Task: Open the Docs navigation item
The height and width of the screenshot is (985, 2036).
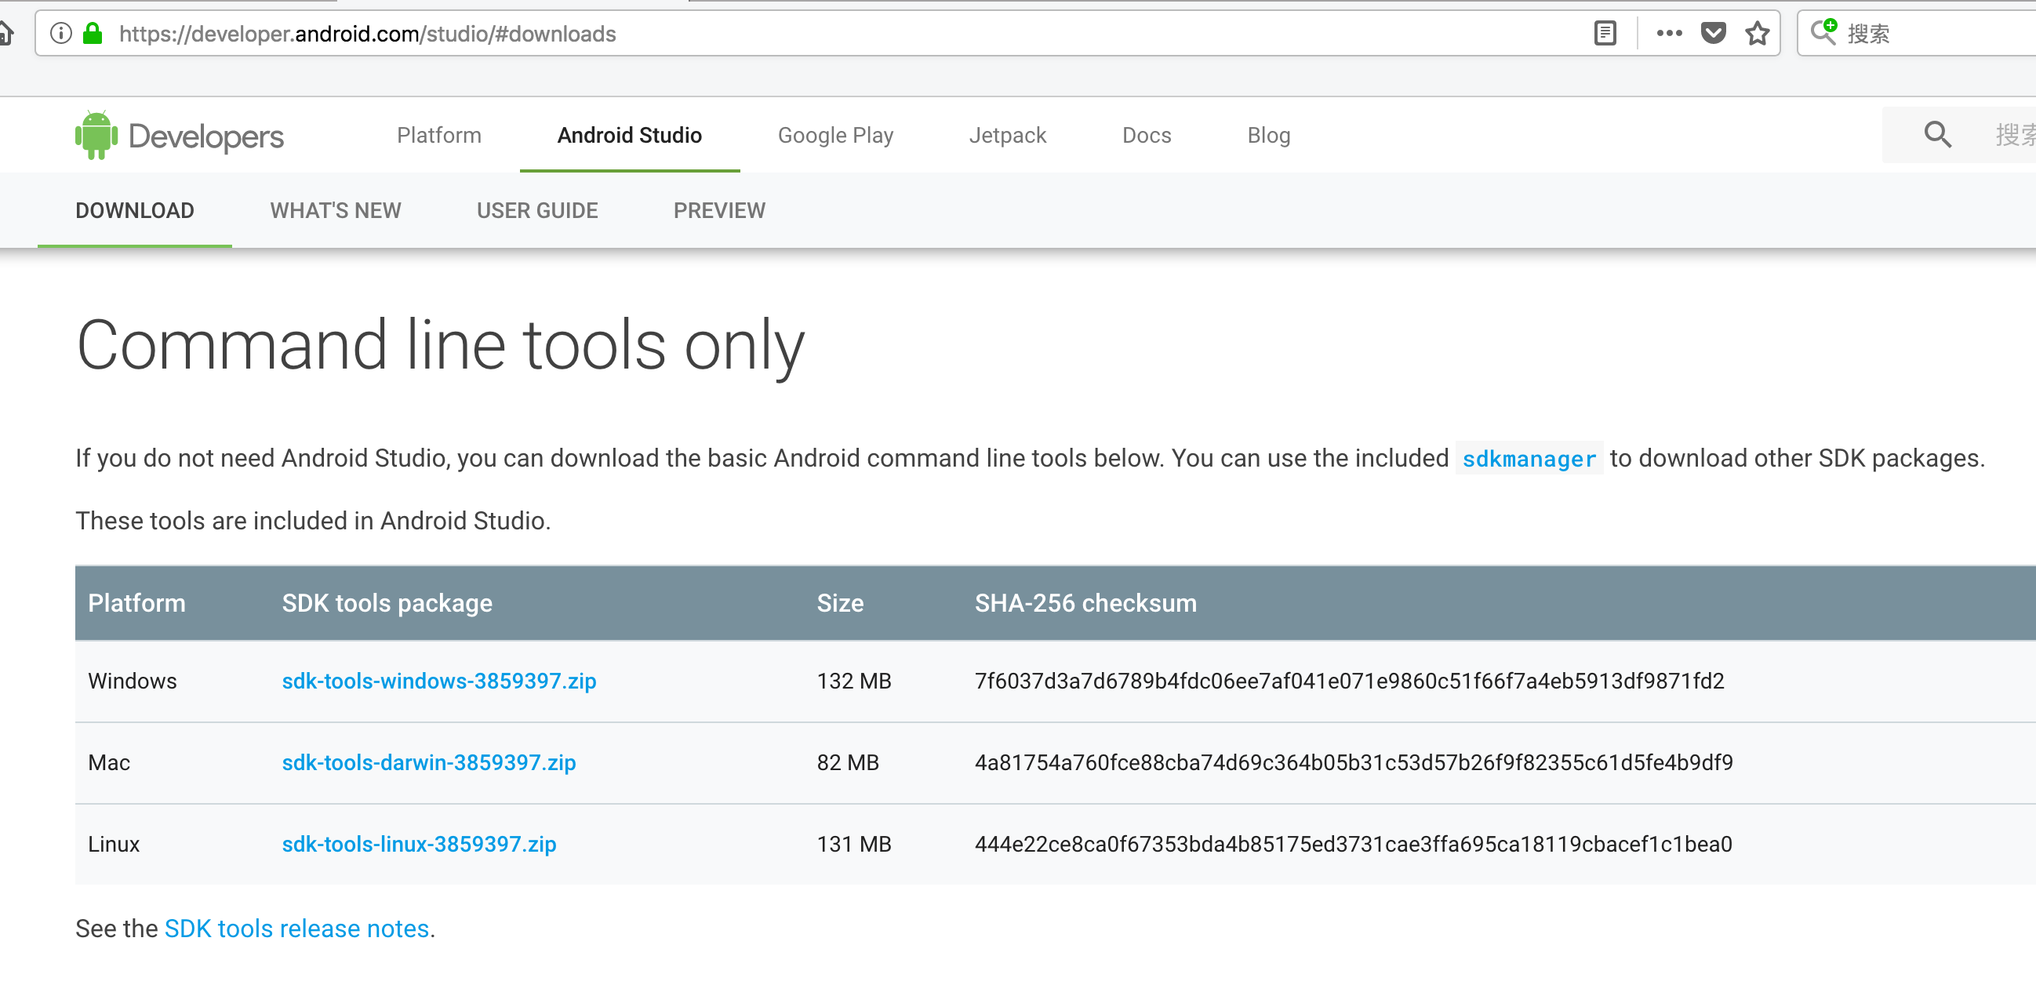Action: [1147, 135]
